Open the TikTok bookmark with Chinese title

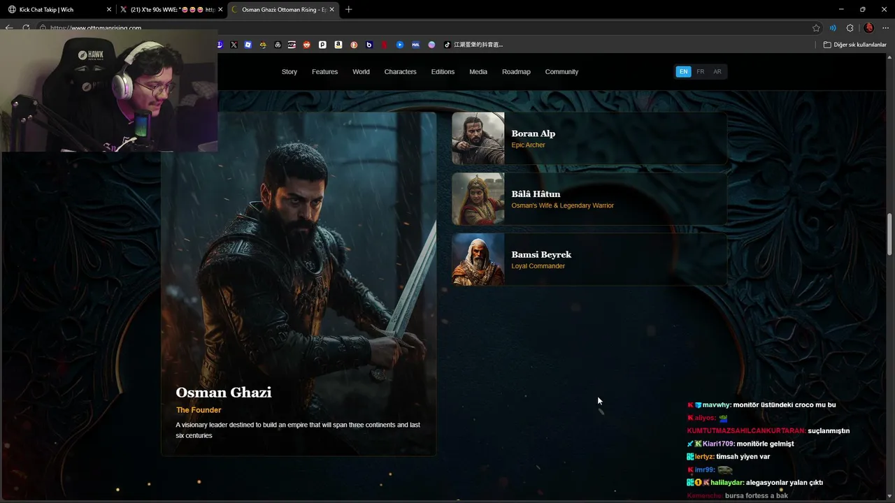(x=473, y=45)
